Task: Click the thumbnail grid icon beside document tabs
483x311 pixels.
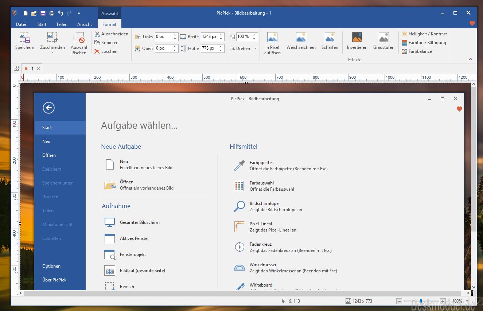Action: (x=16, y=68)
